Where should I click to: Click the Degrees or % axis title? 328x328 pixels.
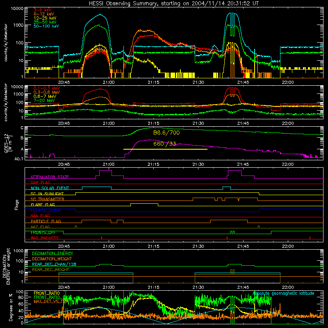click(x=11, y=307)
